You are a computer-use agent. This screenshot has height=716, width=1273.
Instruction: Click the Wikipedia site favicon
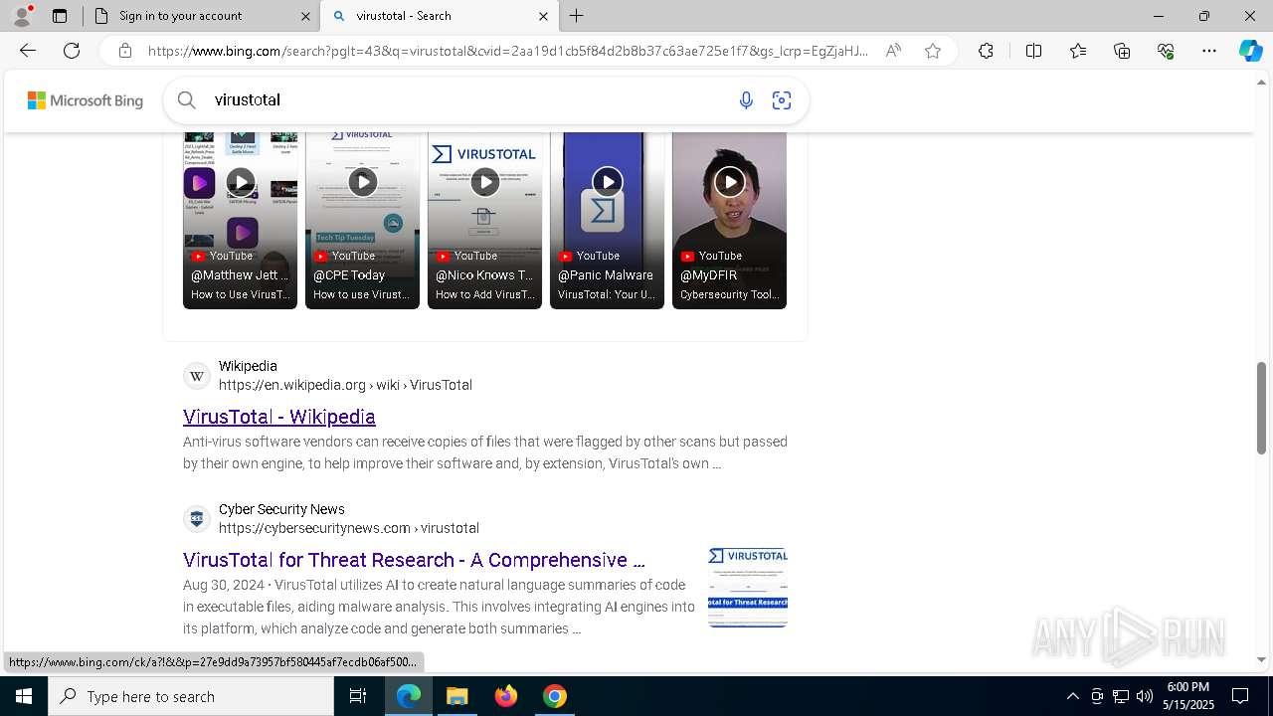click(197, 376)
